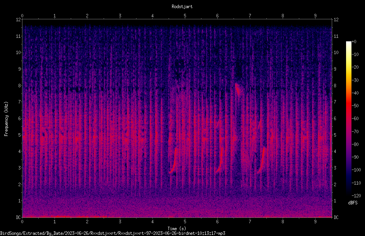
Task: Click 10 on the left frequency axis
Action: pos(18,53)
